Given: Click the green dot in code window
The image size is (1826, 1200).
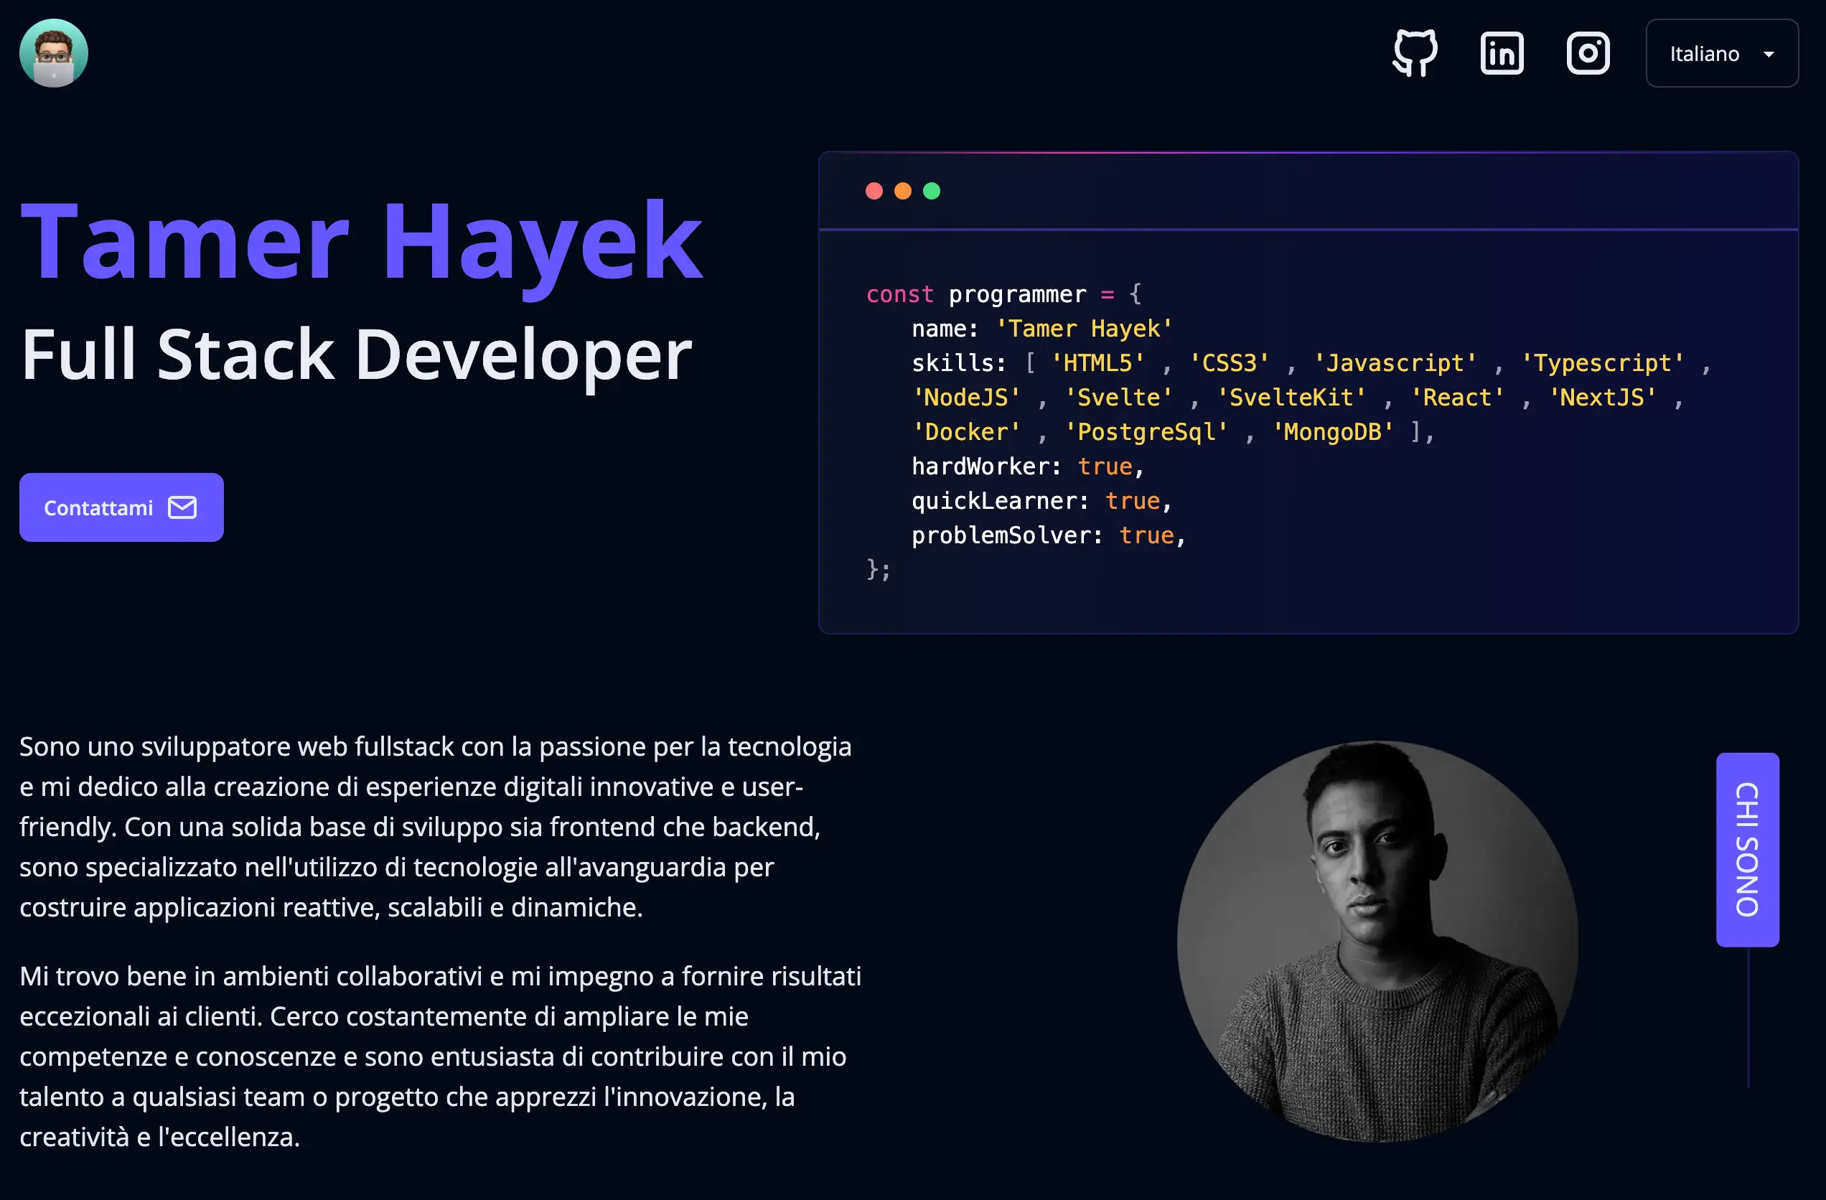Looking at the screenshot, I should pos(932,191).
